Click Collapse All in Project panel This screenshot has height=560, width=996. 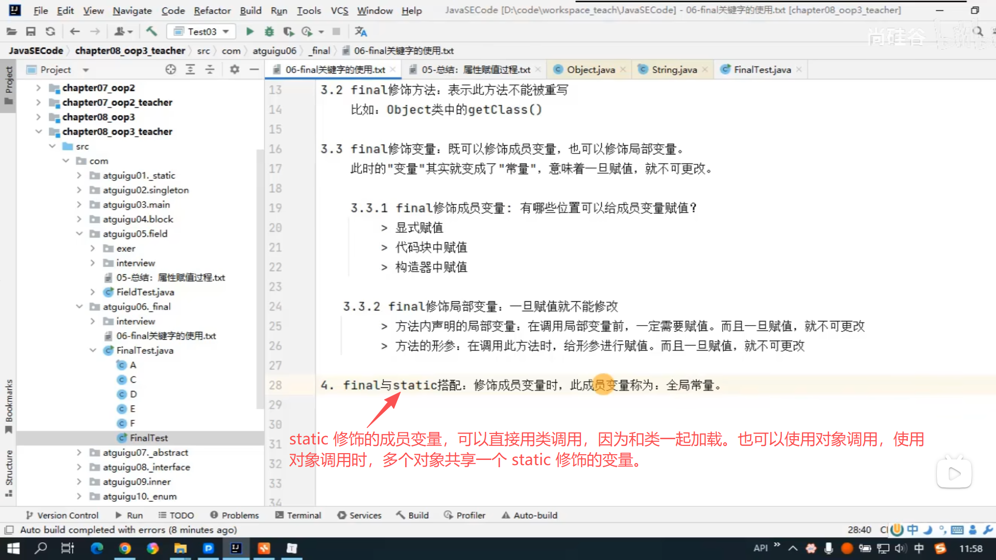(210, 69)
